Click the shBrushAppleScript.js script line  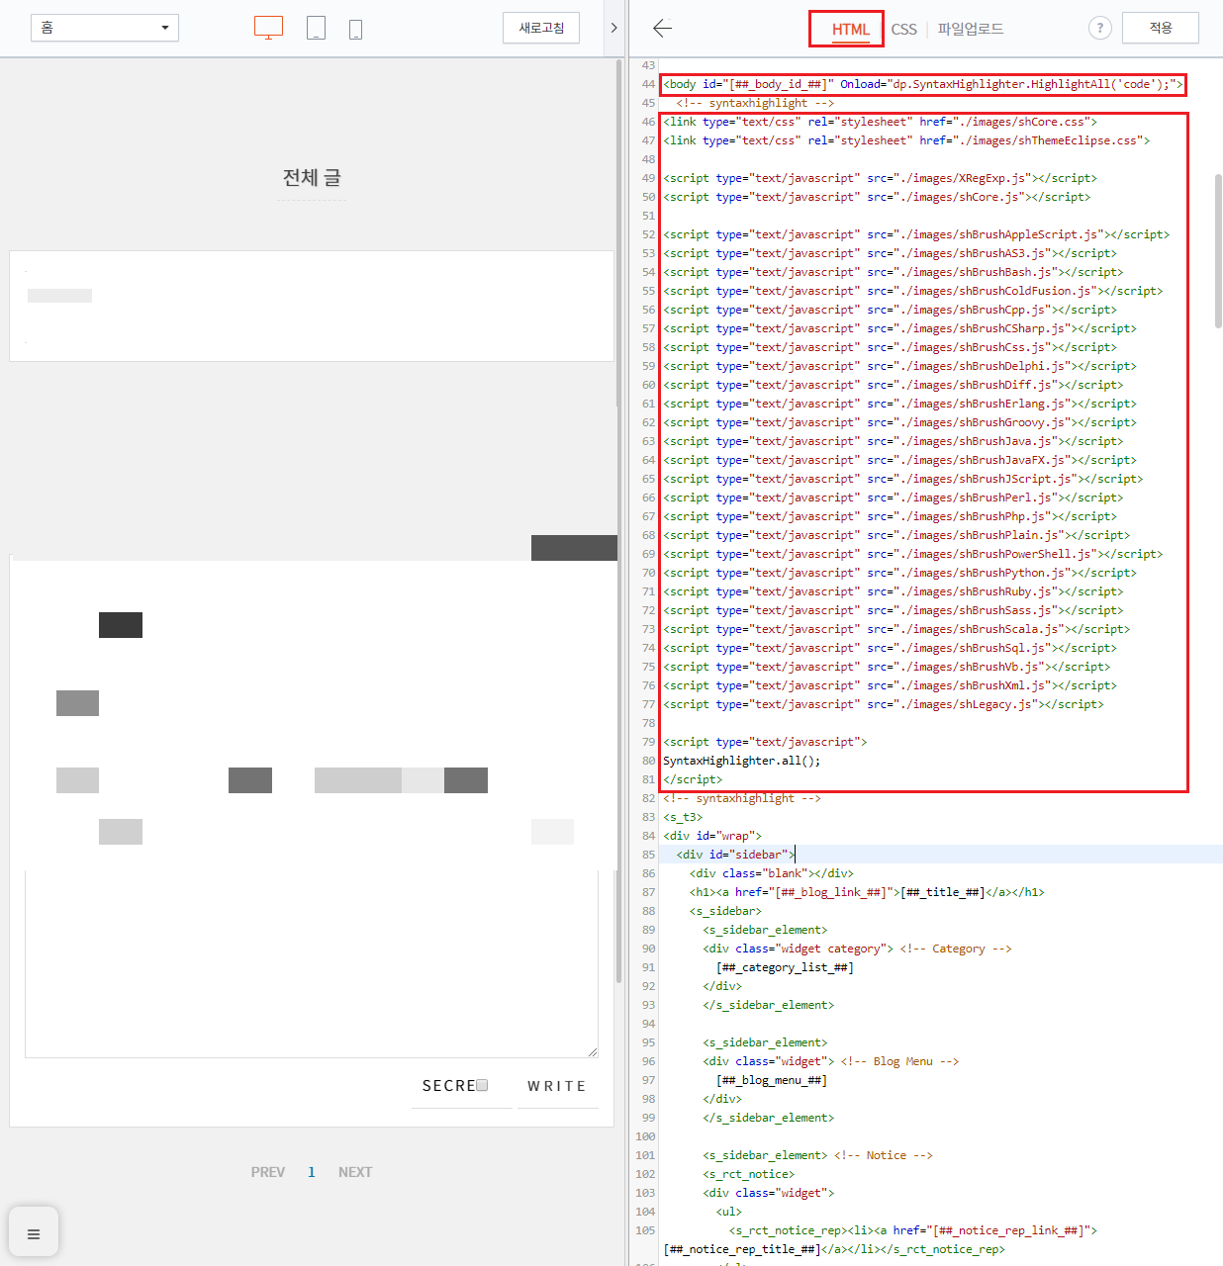pos(916,234)
